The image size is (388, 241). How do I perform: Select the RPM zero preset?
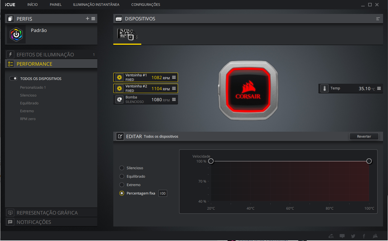click(28, 119)
